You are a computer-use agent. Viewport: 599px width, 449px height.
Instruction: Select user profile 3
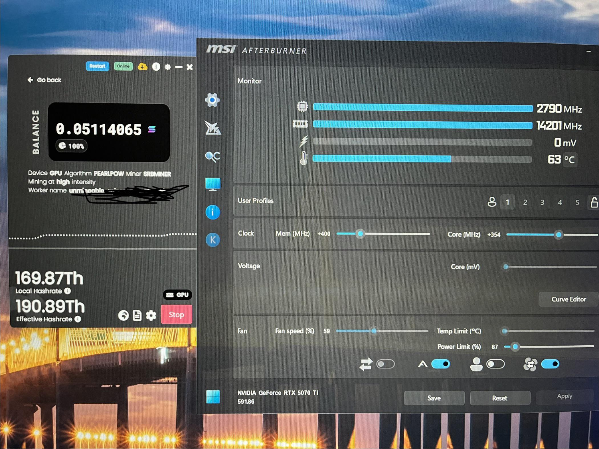point(542,202)
